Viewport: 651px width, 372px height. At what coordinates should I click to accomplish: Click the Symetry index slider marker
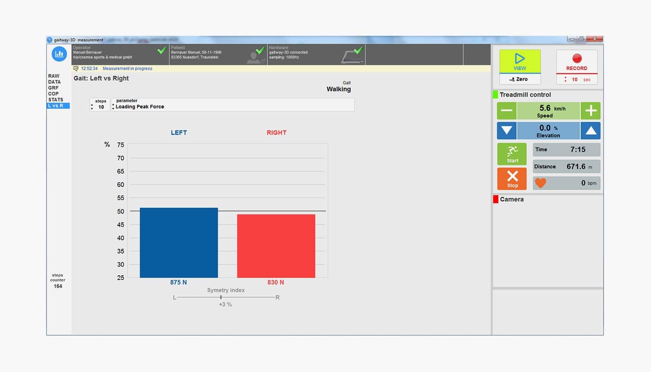(x=221, y=297)
